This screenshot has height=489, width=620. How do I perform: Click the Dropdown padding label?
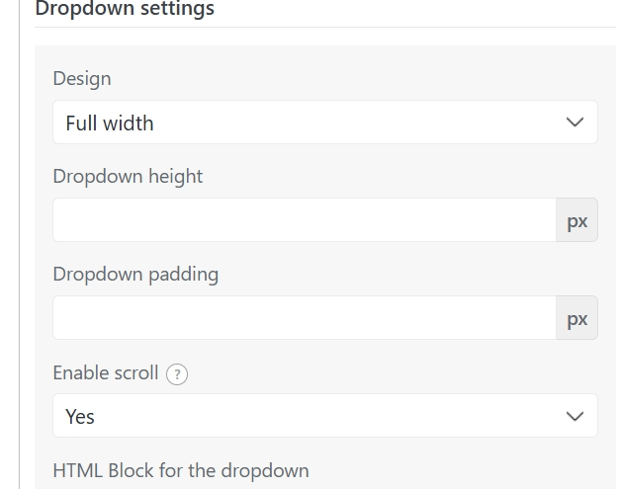[x=135, y=274]
